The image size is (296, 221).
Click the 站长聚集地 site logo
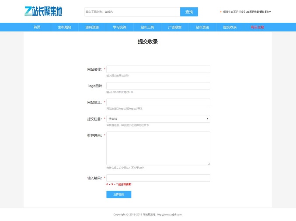pyautogui.click(x=43, y=11)
